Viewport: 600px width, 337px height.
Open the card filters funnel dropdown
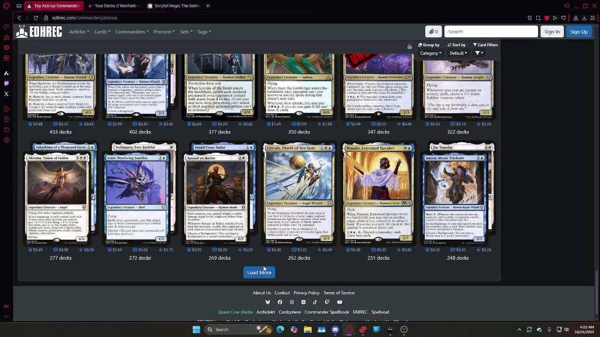coord(479,53)
